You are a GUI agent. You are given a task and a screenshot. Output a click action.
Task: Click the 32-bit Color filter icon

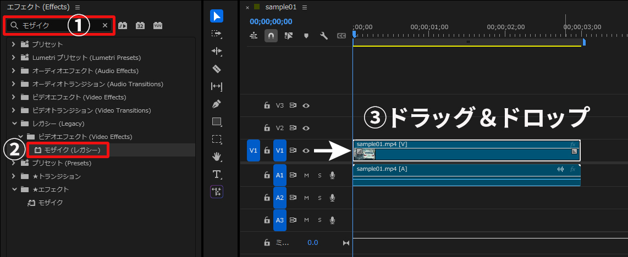pyautogui.click(x=140, y=26)
